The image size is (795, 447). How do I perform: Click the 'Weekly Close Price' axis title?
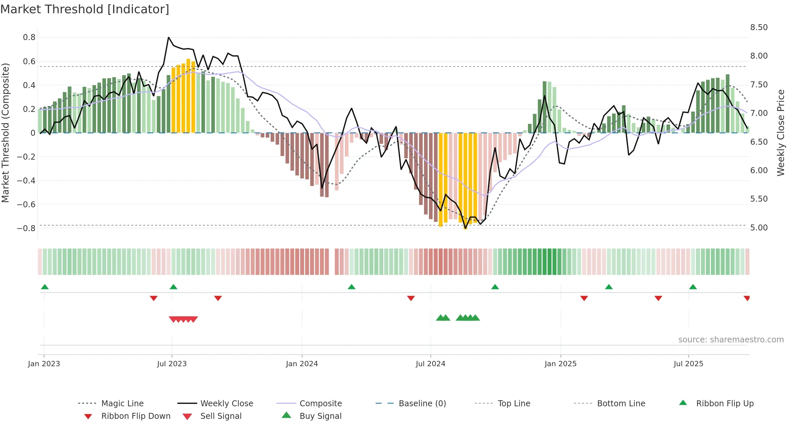click(x=781, y=133)
